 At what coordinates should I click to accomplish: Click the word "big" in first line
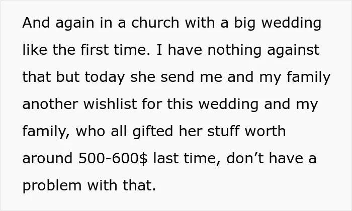(x=245, y=24)
